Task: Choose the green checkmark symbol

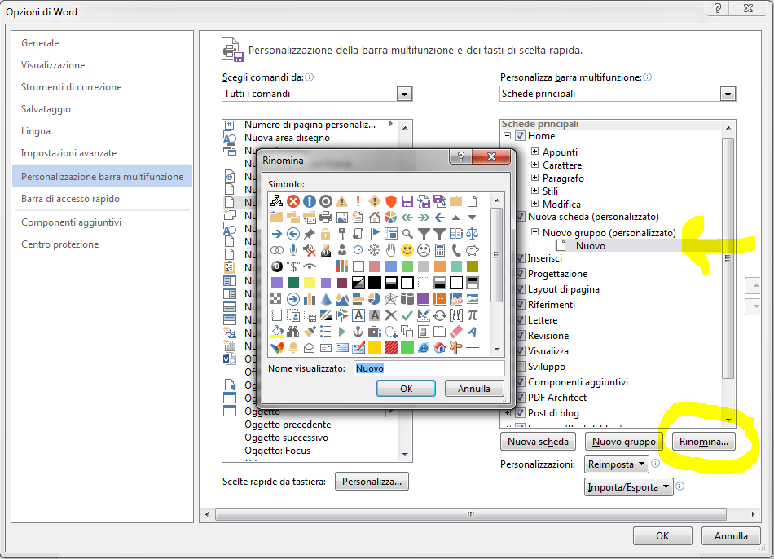Action: (407, 315)
